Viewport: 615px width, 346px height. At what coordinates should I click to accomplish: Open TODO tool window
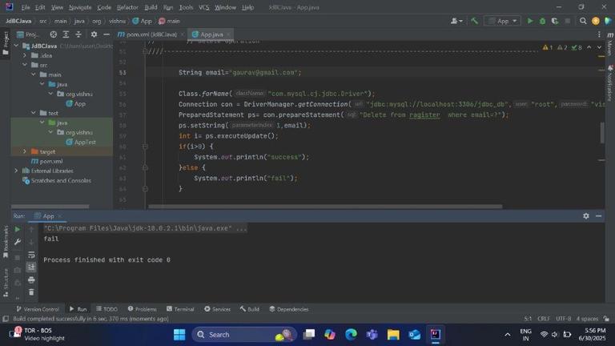107,309
